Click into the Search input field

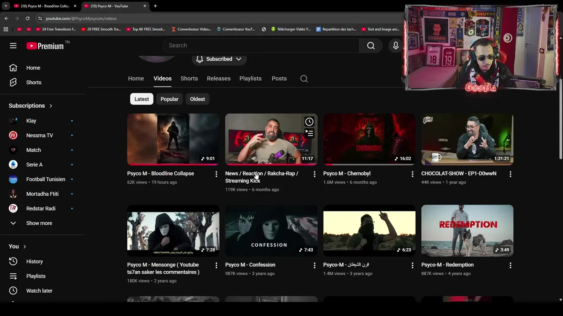tap(261, 46)
